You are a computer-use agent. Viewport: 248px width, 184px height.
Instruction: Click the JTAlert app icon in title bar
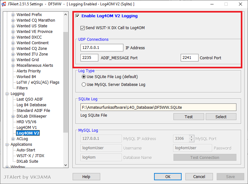tap(3, 4)
